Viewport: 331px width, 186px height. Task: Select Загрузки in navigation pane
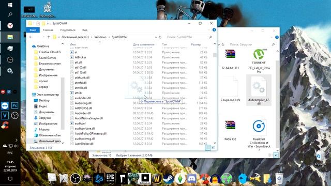point(42,118)
